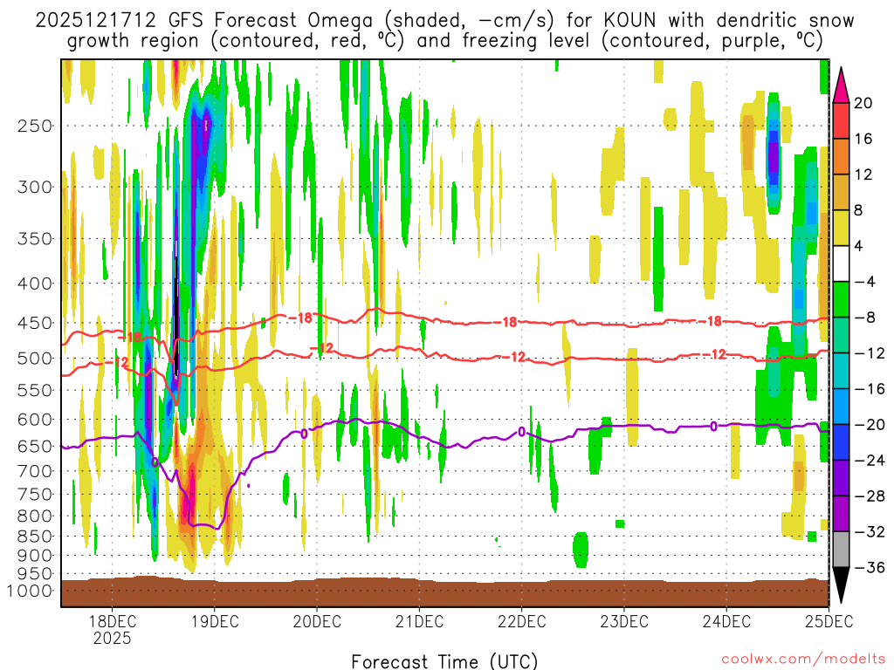This screenshot has width=894, height=670.
Task: Click the 950 pressure level label
Action: pyautogui.click(x=35, y=574)
